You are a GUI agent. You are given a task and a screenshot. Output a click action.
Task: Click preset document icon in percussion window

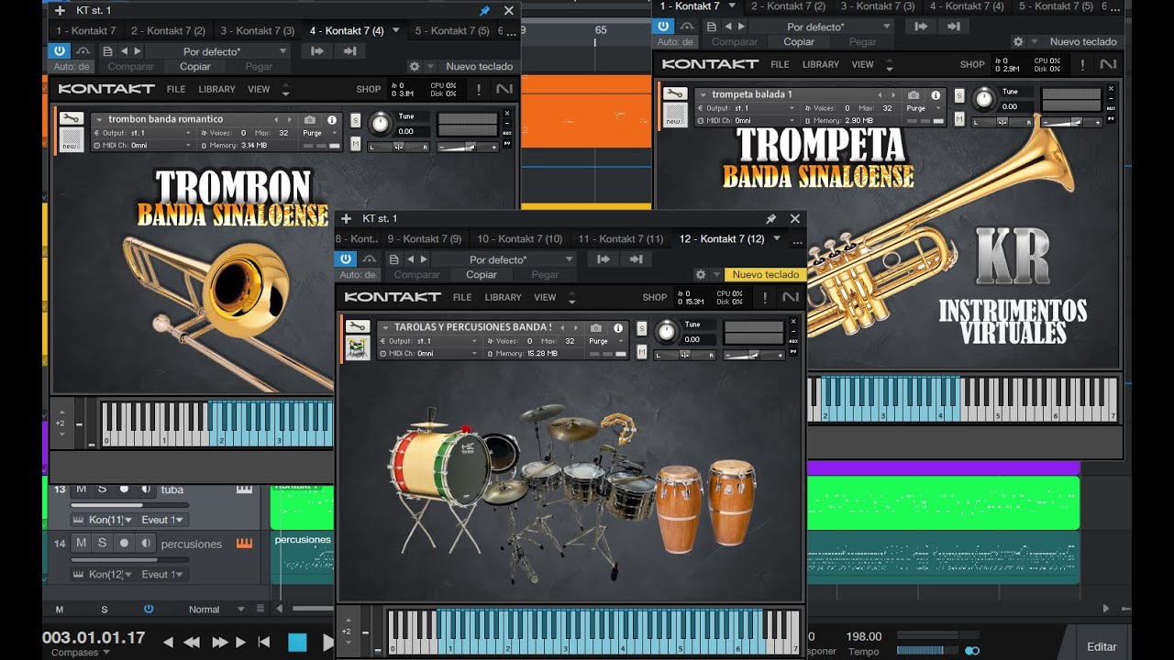point(393,259)
